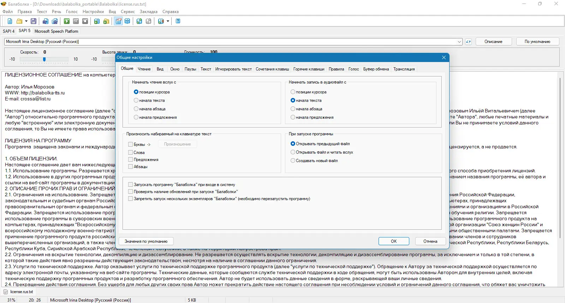Click the Описание button

[x=493, y=42]
